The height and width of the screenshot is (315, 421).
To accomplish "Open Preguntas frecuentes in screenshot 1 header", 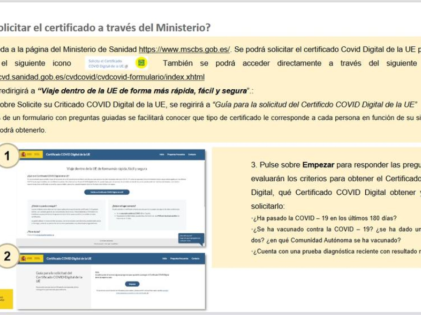I will 176,154.
